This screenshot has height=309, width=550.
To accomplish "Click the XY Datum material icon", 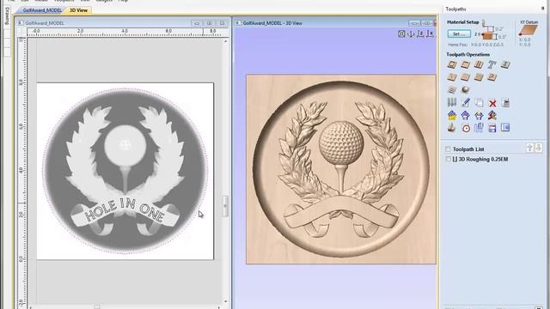I will pyautogui.click(x=529, y=31).
